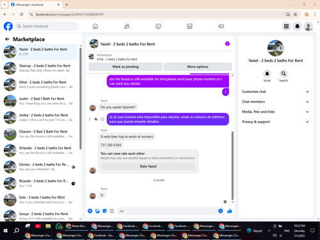Bookmark this page with star icon

pyautogui.click(x=295, y=14)
